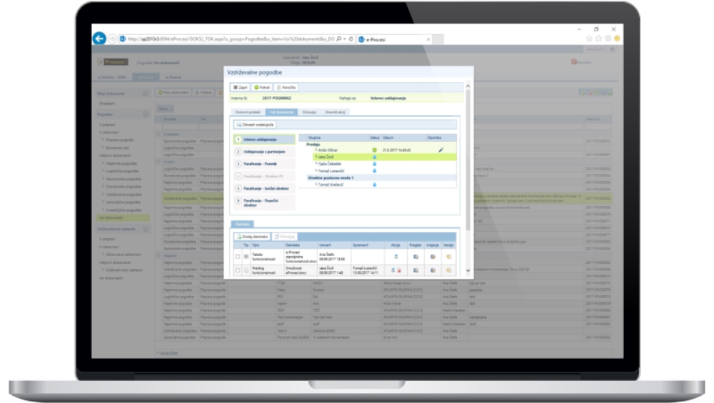Tick the checkbox for Predlog funkcionalnosti file

[238, 270]
